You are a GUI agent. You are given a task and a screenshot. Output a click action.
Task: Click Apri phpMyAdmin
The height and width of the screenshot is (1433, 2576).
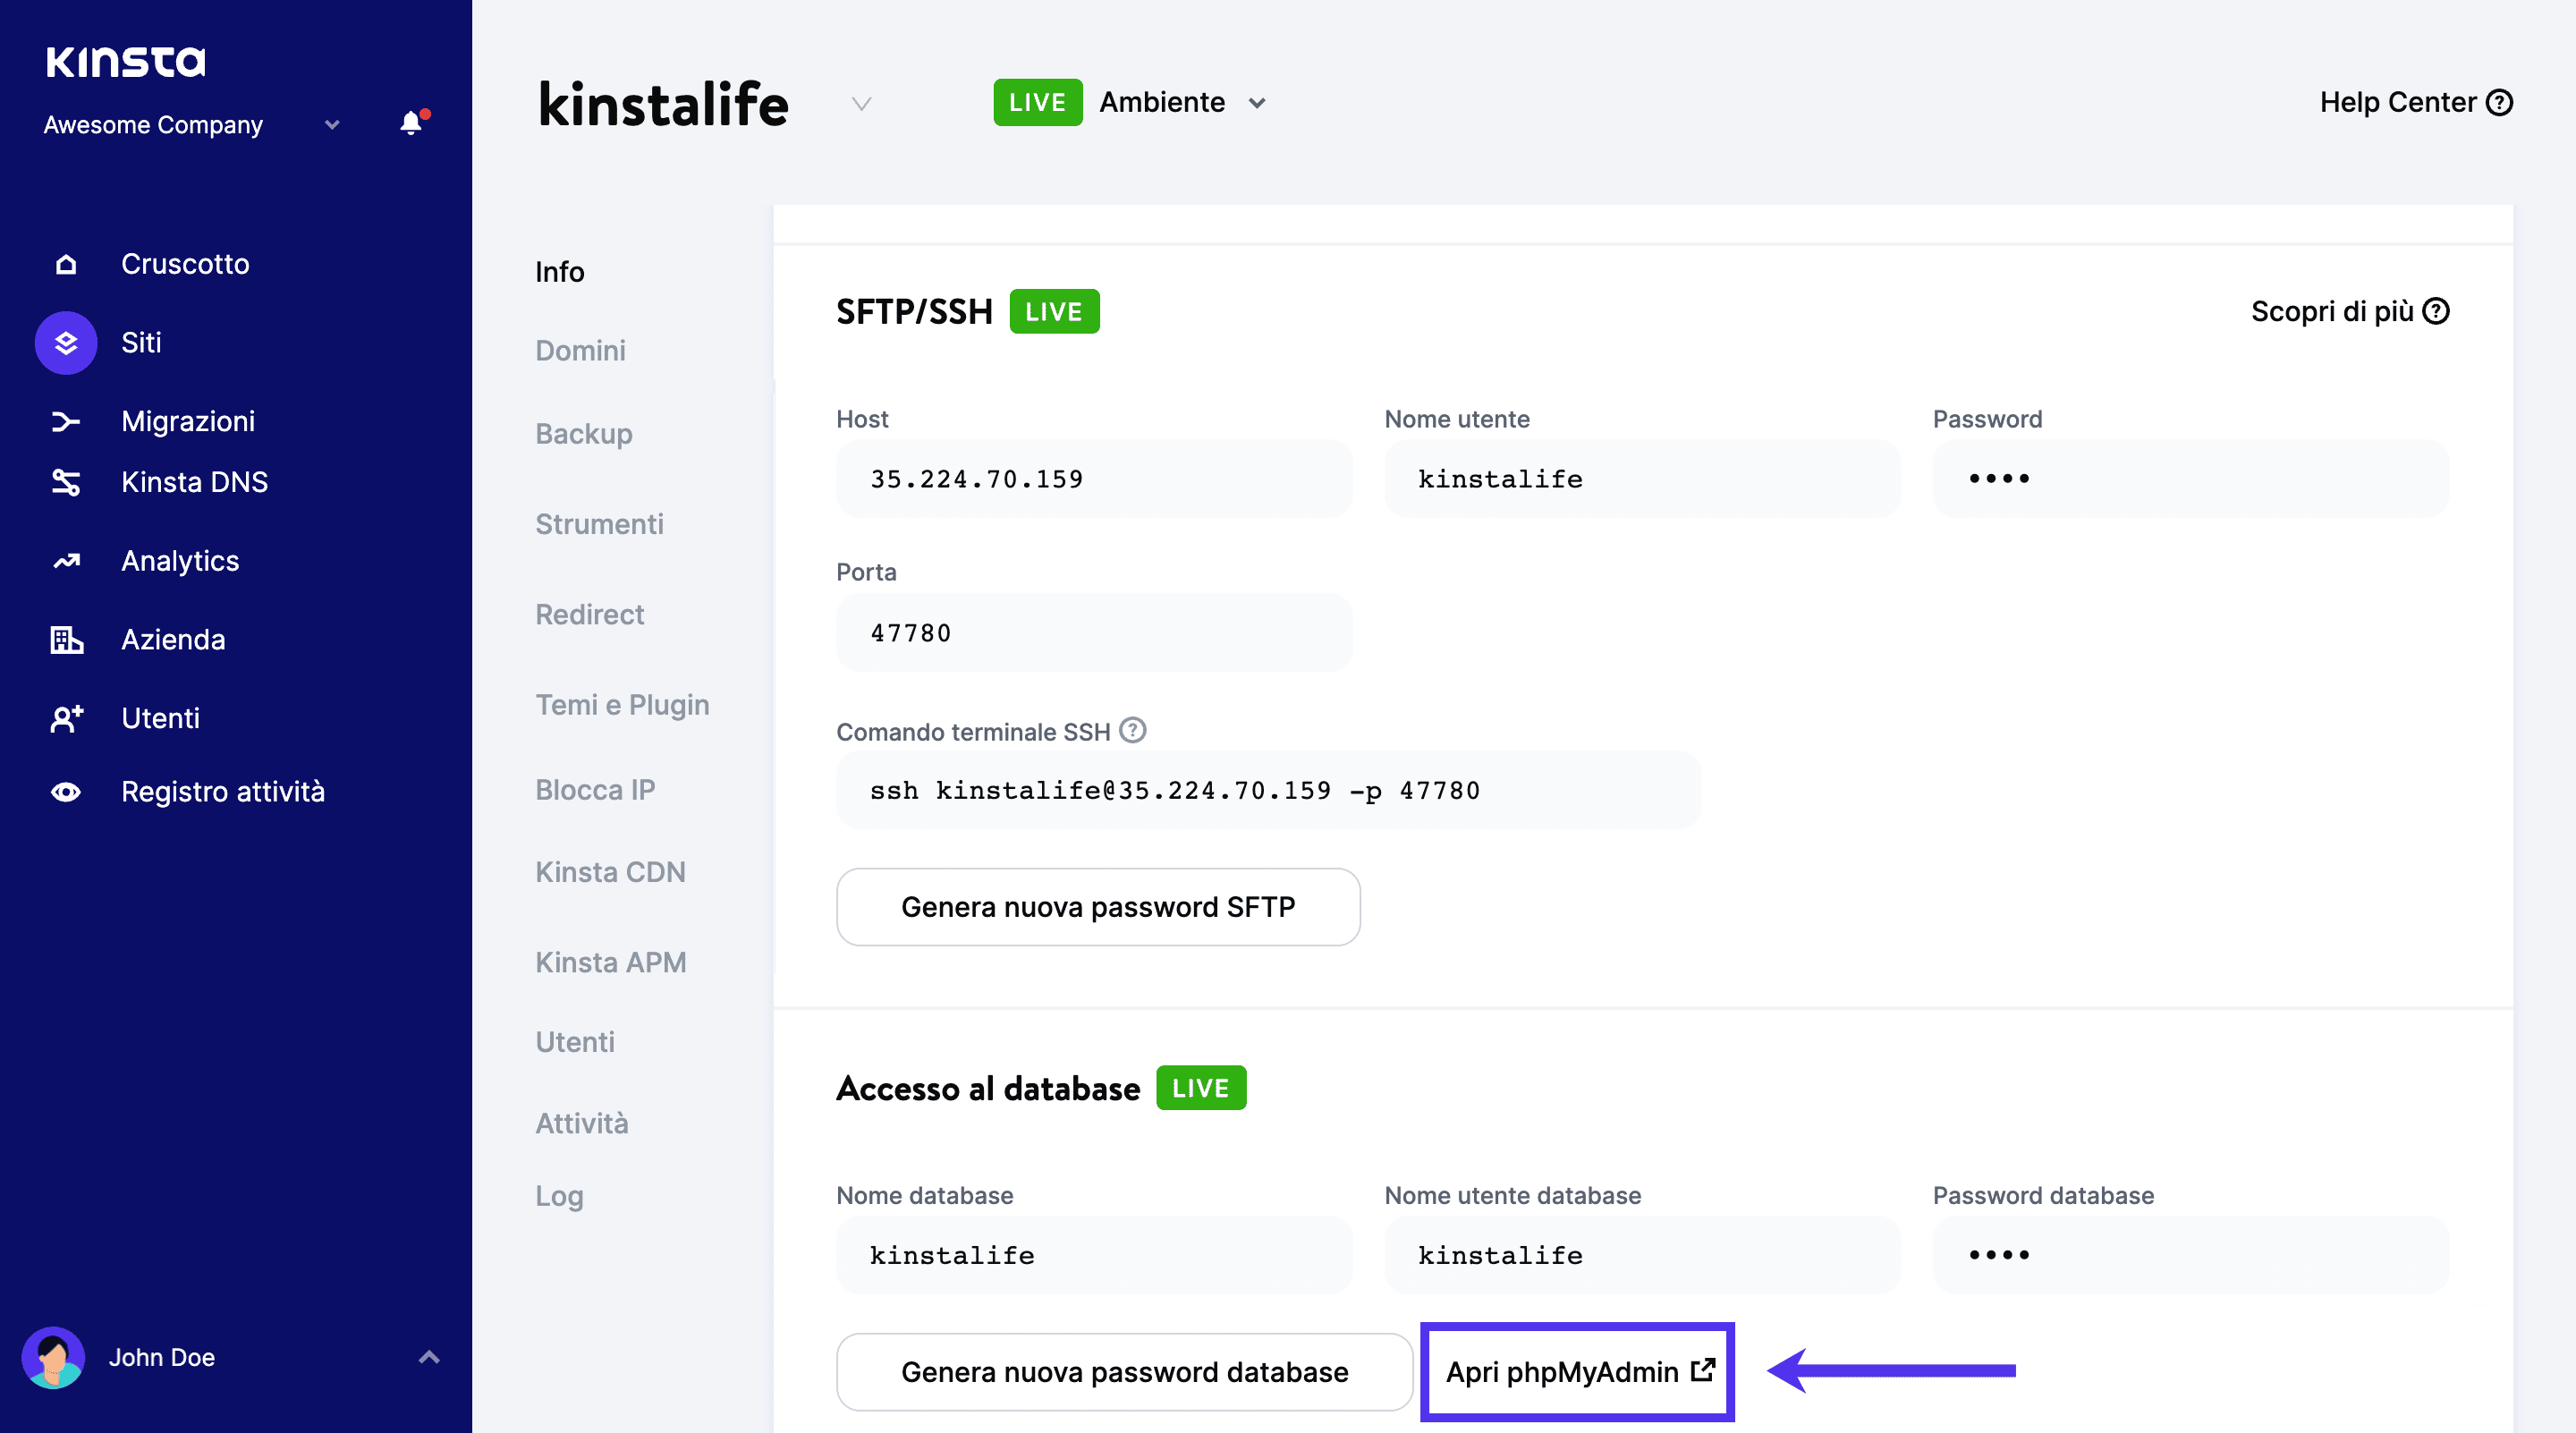click(x=1576, y=1372)
